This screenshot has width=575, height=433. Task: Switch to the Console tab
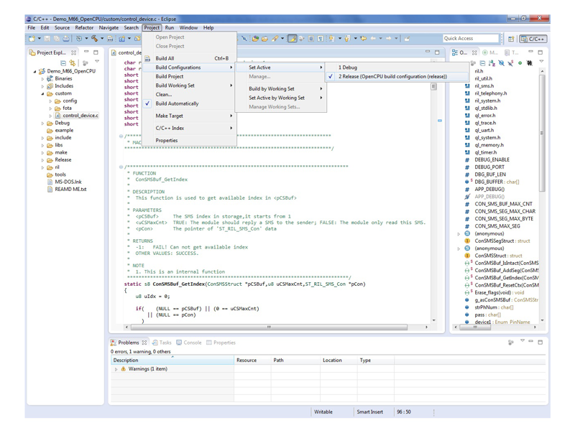tap(189, 343)
